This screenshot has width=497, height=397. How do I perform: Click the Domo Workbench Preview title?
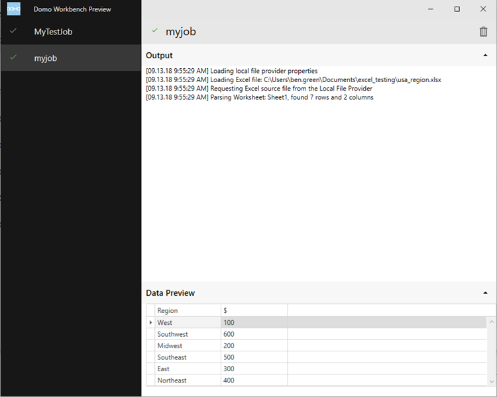72,9
